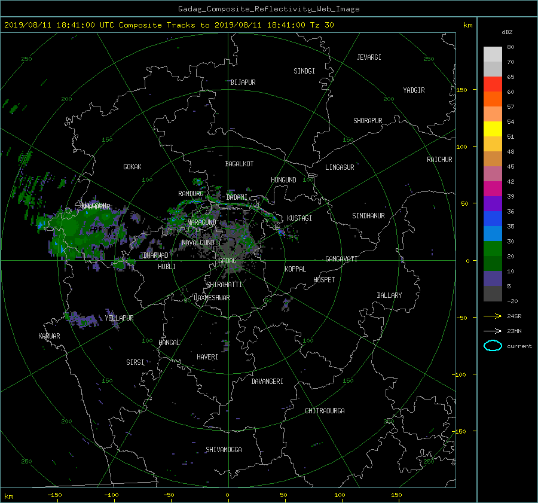Viewport: 538px width, 503px height.
Task: Click the light gray 80-70 dBZ legend swatch
Action: click(493, 54)
